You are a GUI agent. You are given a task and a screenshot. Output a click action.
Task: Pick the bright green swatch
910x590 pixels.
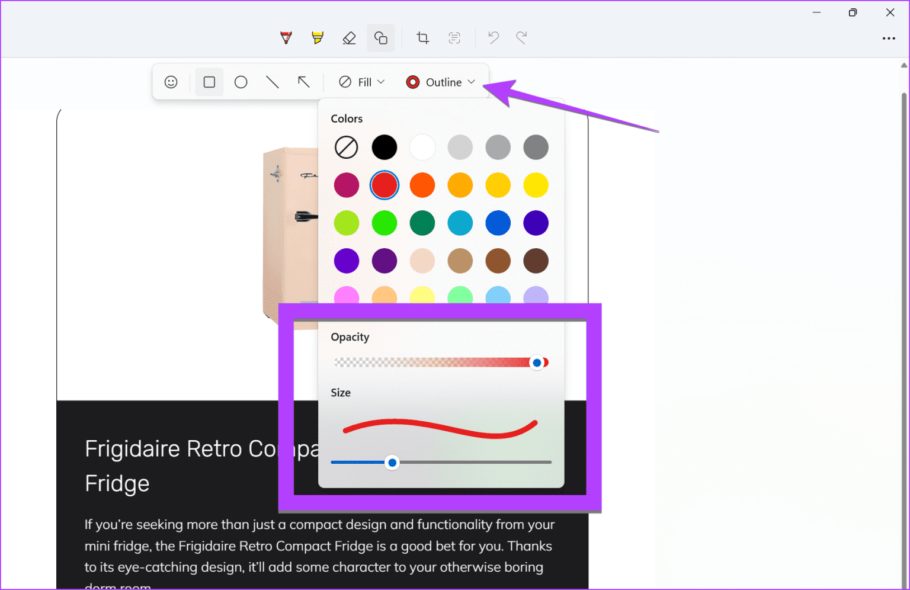384,223
